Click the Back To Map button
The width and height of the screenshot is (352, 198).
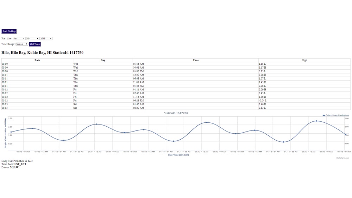(x=9, y=31)
